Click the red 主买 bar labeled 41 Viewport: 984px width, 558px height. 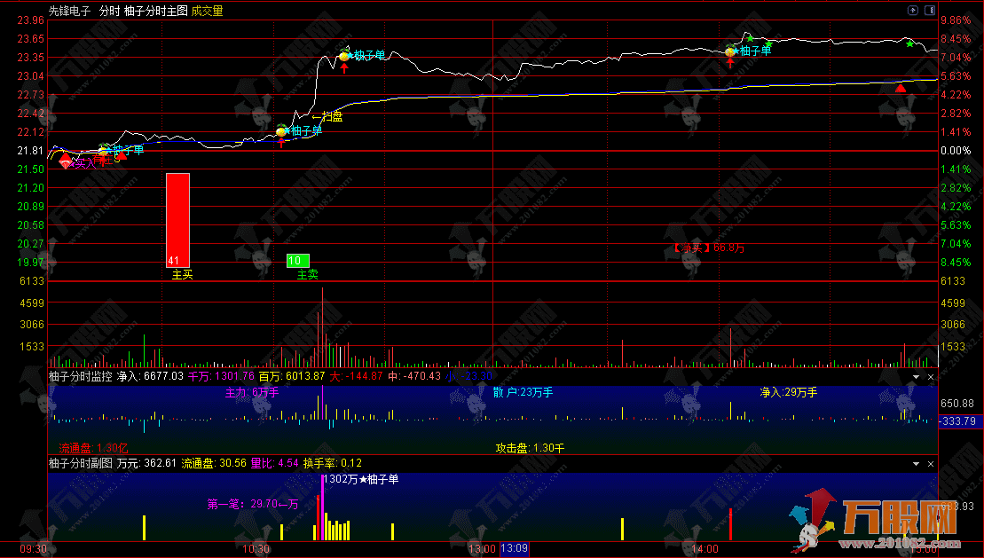click(x=177, y=219)
